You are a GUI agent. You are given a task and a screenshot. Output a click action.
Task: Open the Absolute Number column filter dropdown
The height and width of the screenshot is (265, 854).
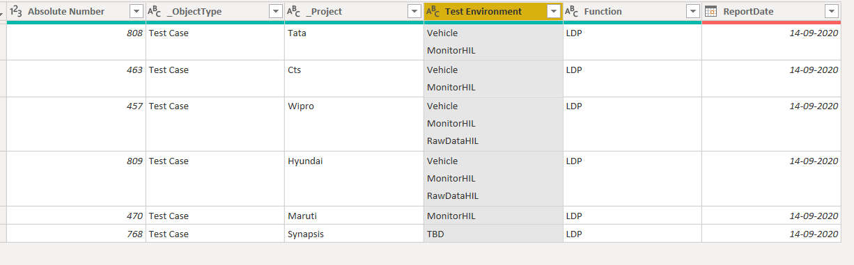(137, 11)
